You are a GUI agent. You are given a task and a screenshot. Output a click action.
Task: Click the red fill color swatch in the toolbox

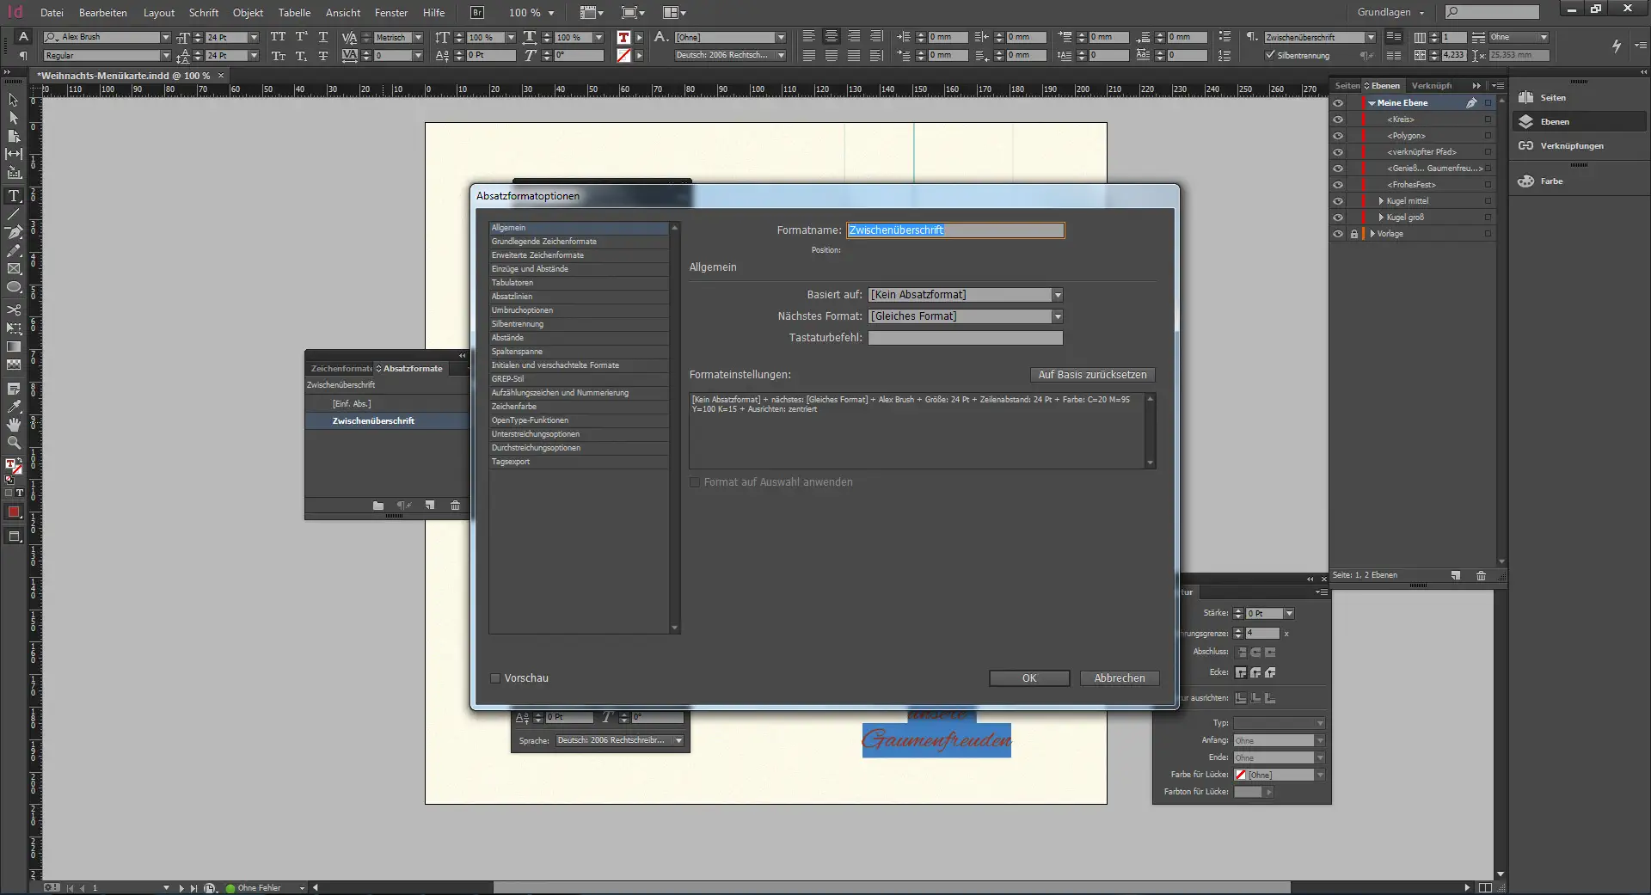pos(14,512)
